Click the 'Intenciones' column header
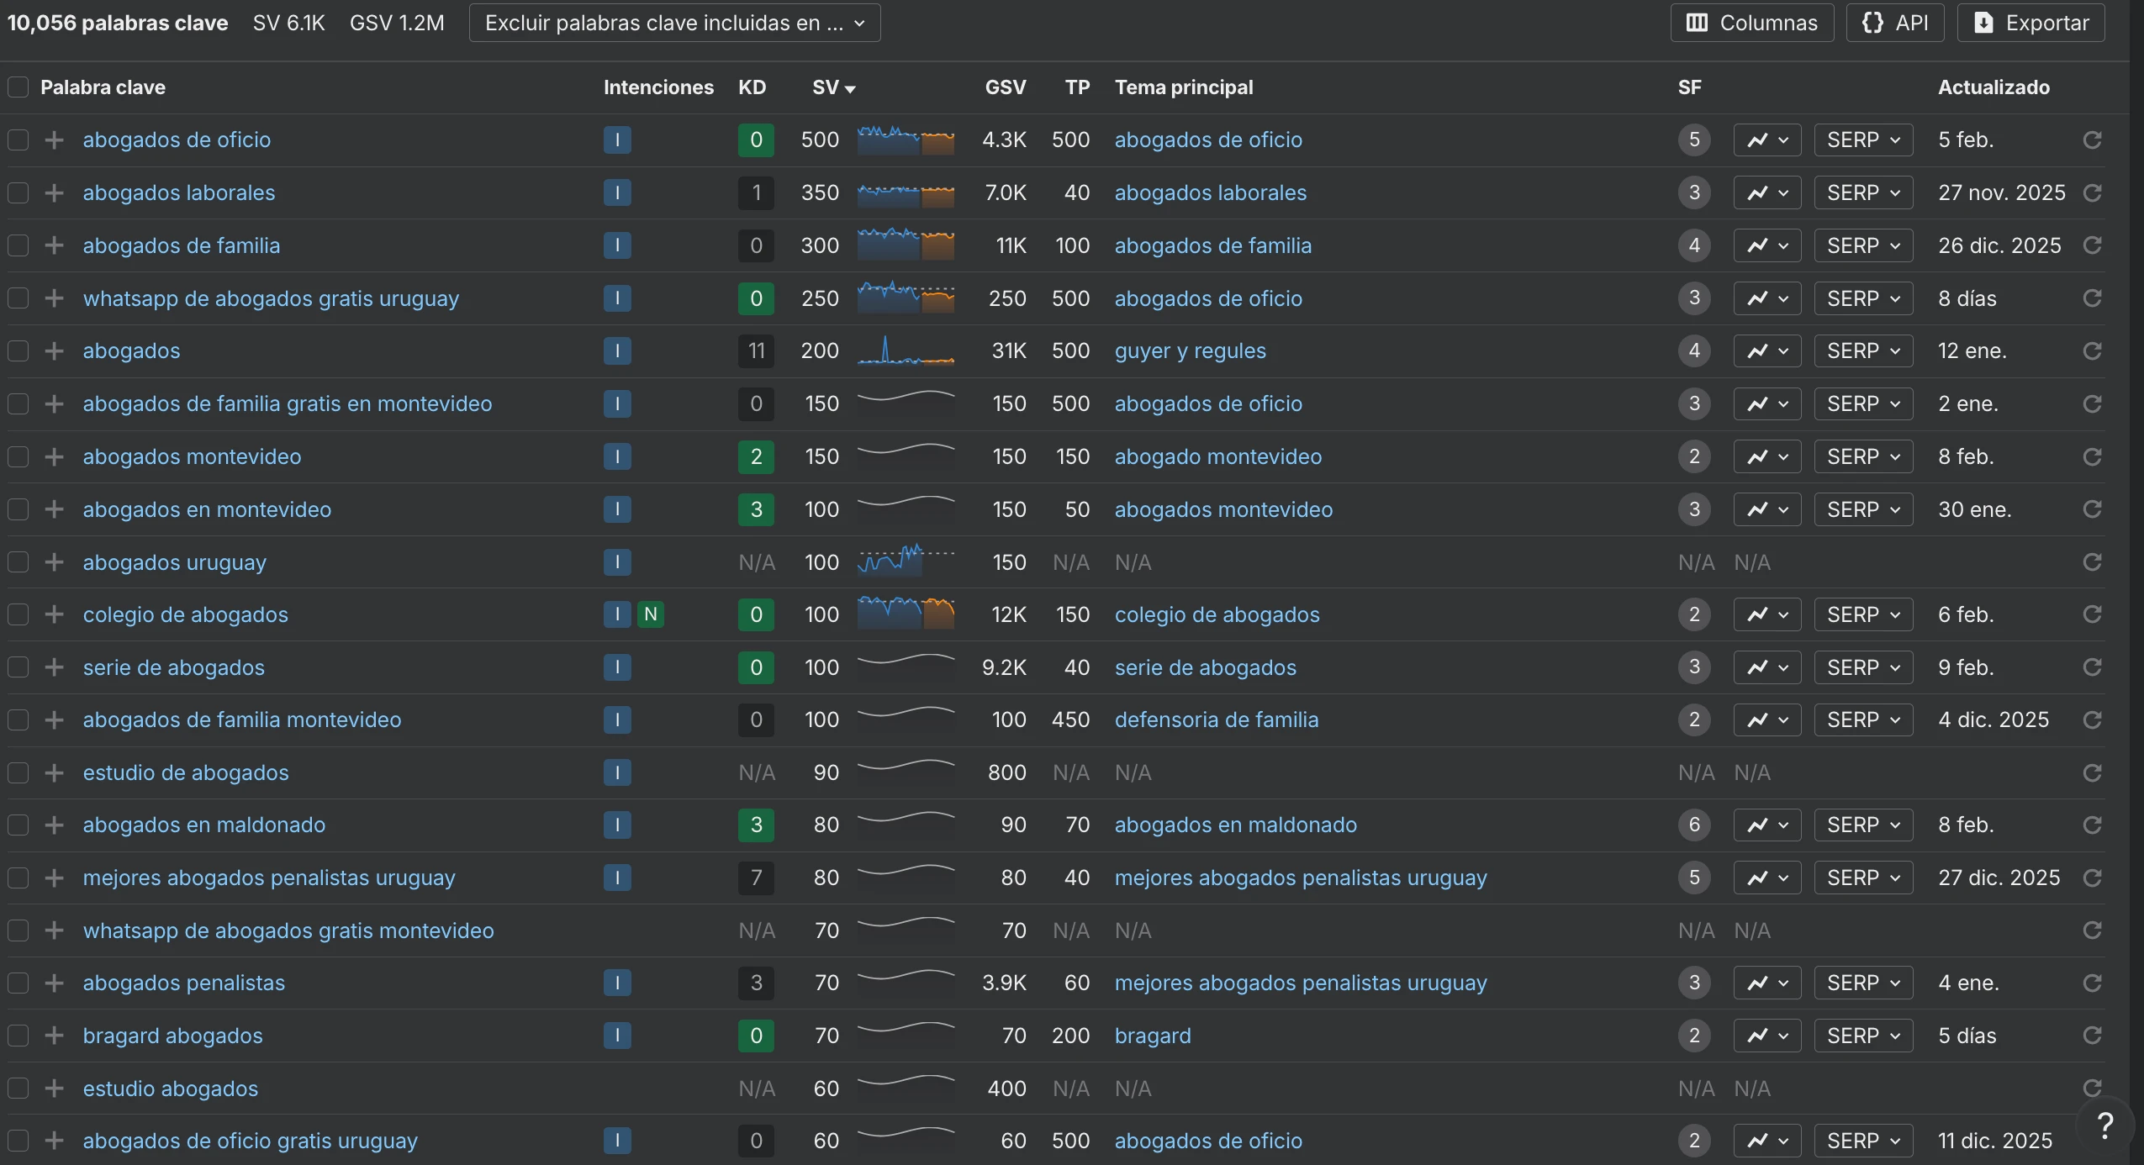The image size is (2144, 1165). (x=658, y=87)
